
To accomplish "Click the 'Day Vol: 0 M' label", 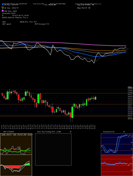I will click(x=84, y=8).
